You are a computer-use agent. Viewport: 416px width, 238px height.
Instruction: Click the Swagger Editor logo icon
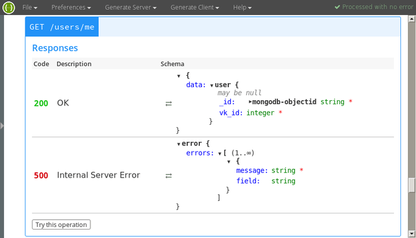8,7
